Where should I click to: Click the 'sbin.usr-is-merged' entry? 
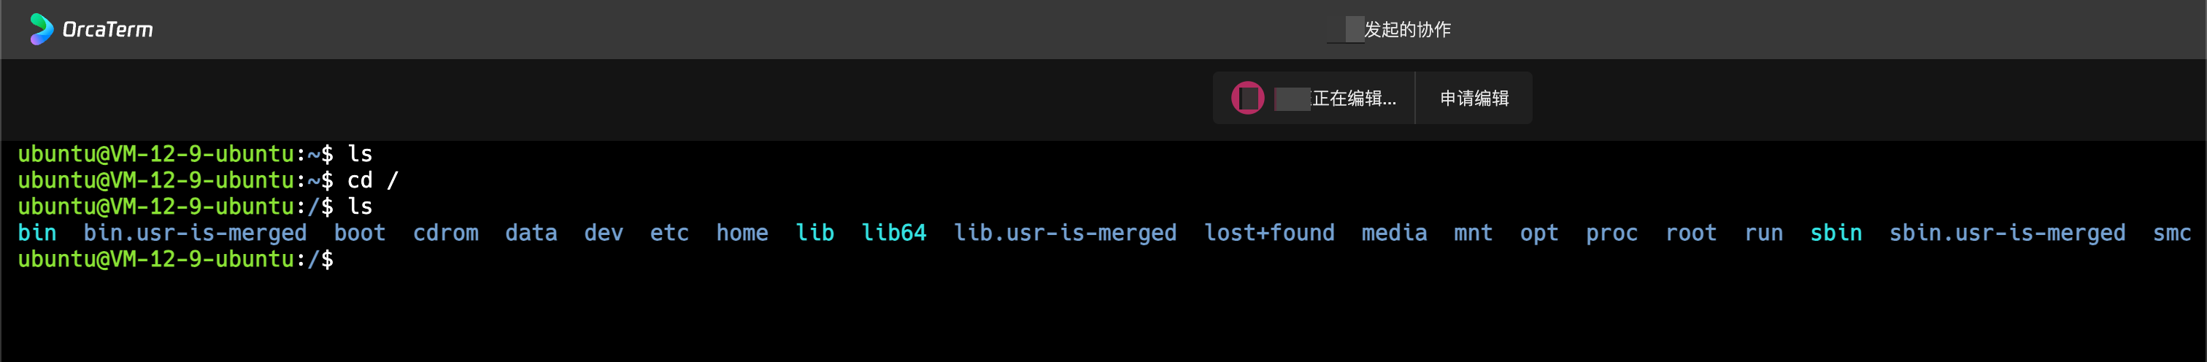pos(2007,233)
